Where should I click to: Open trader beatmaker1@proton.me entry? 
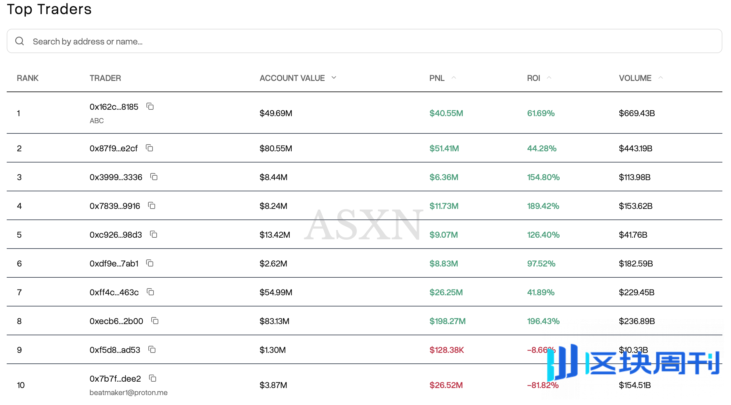128,393
